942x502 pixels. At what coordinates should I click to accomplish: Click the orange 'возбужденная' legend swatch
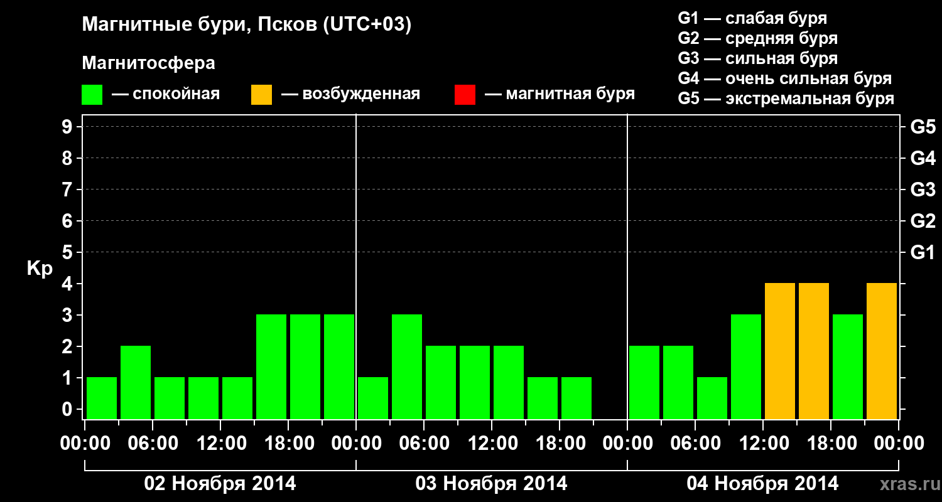[261, 95]
